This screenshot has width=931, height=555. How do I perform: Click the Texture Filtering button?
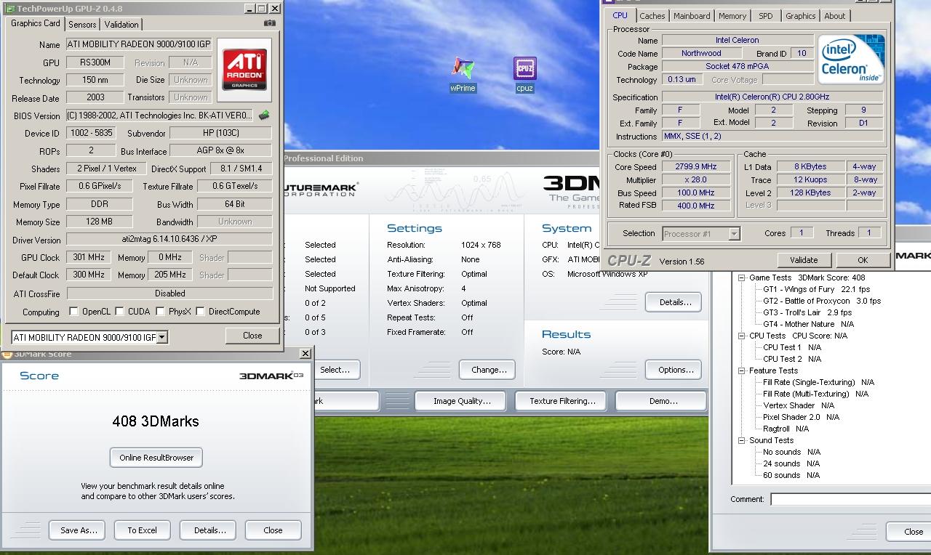click(562, 401)
